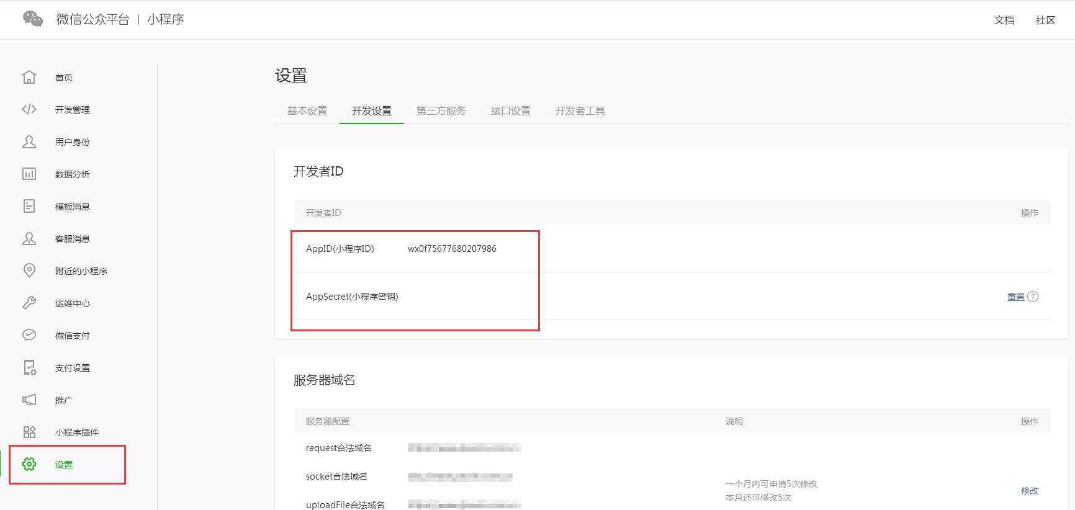Open the 社区 link in header
The height and width of the screenshot is (510, 1075).
(1046, 20)
